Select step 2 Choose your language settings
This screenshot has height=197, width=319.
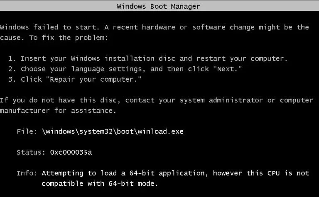click(x=125, y=69)
